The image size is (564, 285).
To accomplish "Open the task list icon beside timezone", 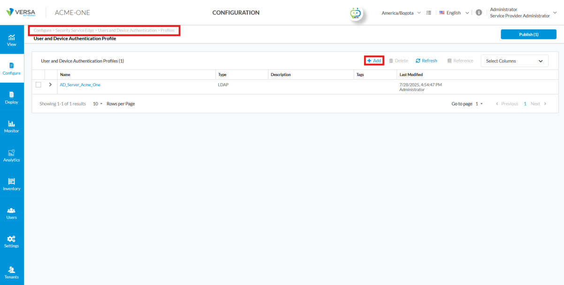I will coord(429,13).
